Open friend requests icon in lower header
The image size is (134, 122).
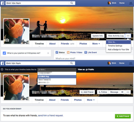[131, 63]
